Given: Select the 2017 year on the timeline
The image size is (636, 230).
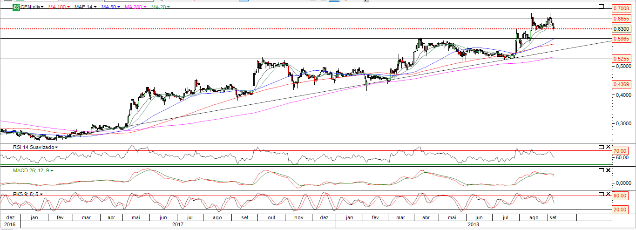Looking at the screenshot, I should pyautogui.click(x=177, y=224).
